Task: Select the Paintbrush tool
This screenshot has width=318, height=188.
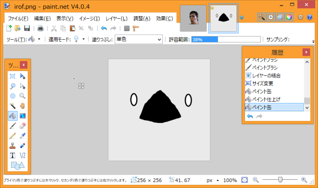Action: point(13,126)
